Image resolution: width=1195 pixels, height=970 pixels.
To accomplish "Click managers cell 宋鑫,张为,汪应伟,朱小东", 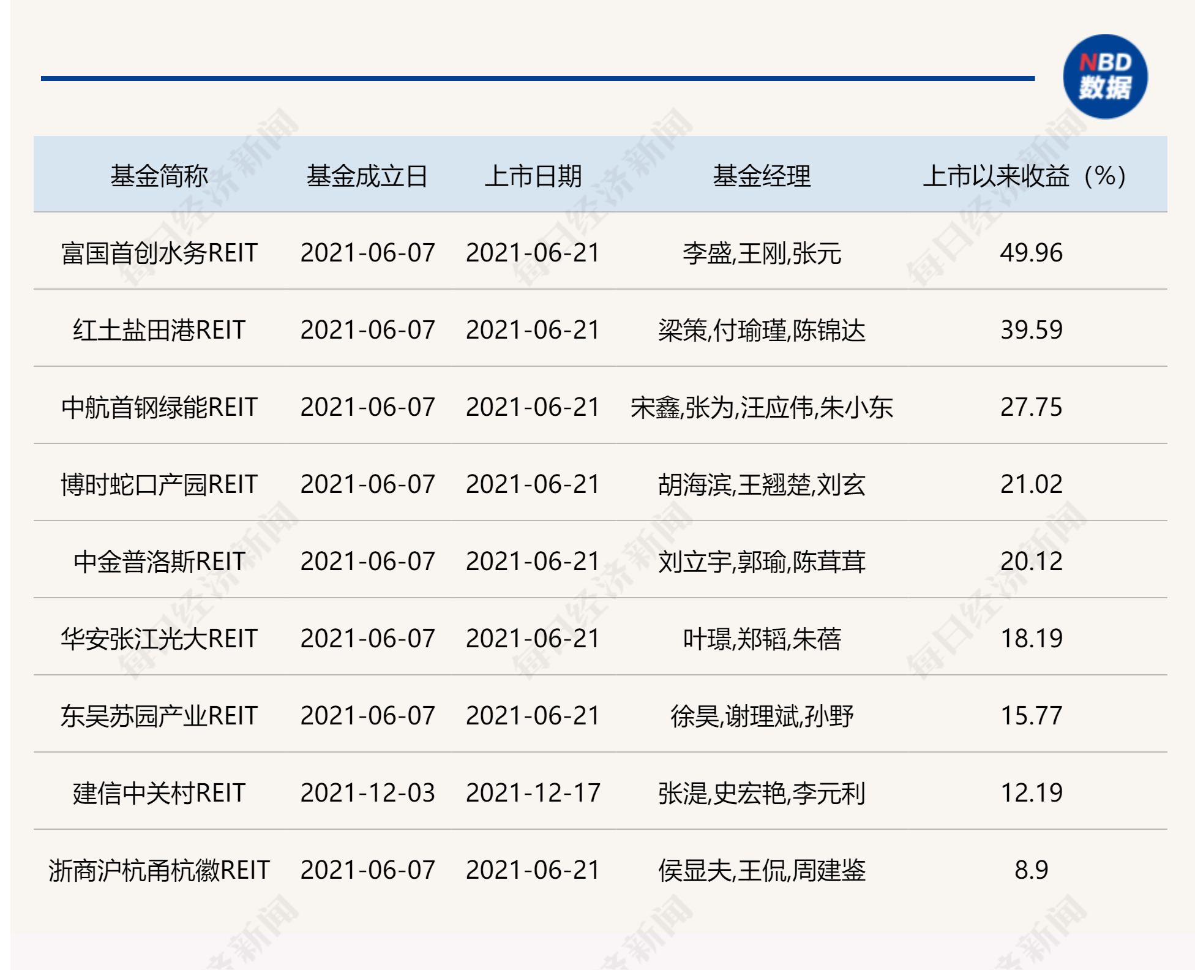I will tap(762, 407).
